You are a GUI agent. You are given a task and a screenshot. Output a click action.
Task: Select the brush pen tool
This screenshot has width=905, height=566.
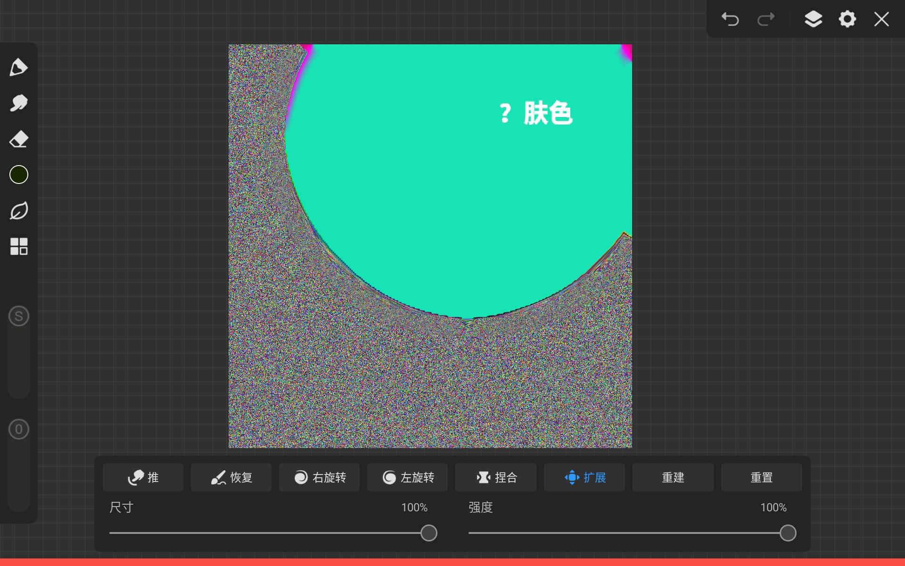click(x=19, y=67)
